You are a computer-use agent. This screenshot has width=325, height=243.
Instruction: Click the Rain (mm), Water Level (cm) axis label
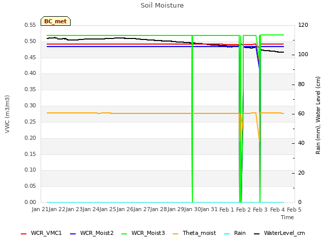tap(318, 115)
